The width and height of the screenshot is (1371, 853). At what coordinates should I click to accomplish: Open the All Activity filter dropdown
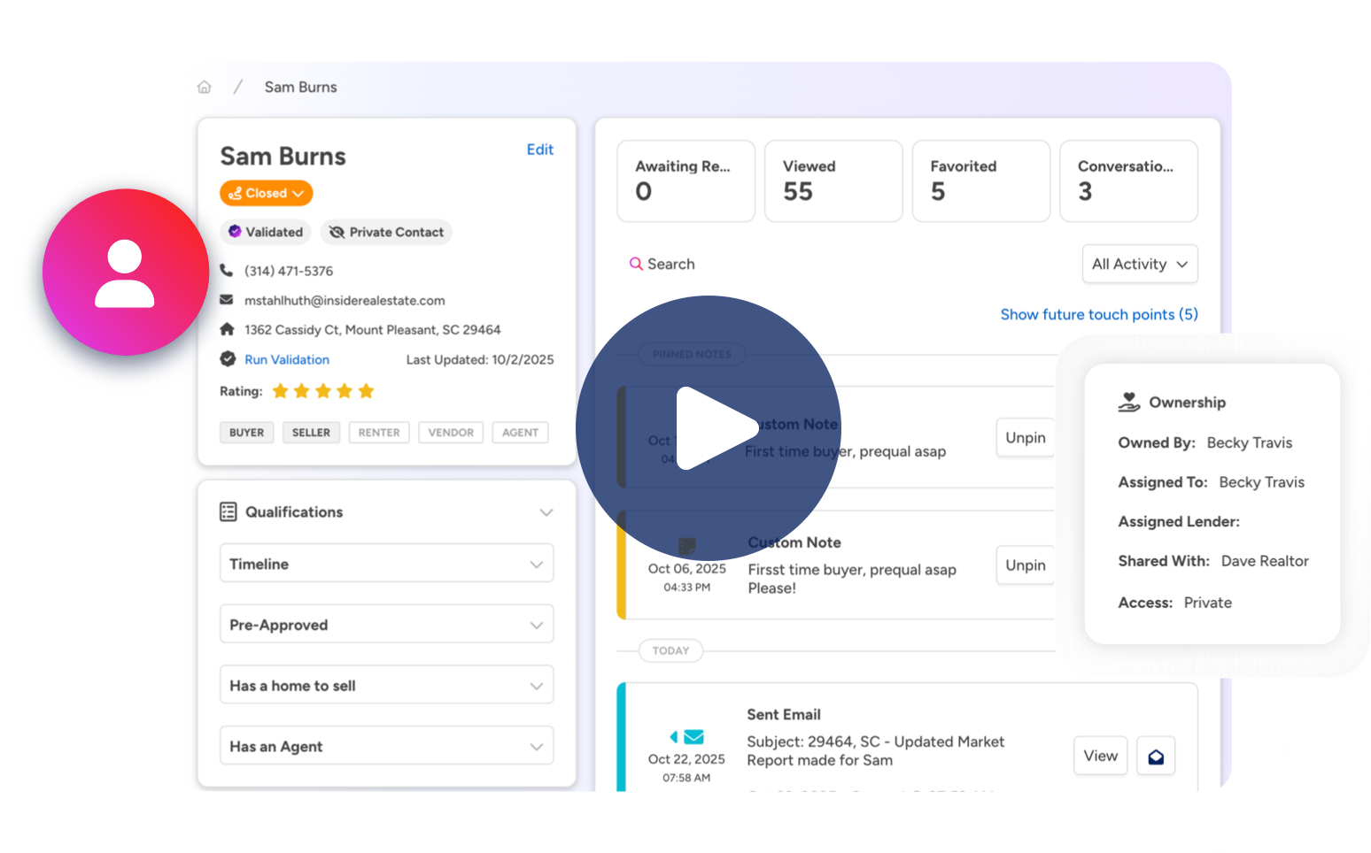[x=1139, y=264]
